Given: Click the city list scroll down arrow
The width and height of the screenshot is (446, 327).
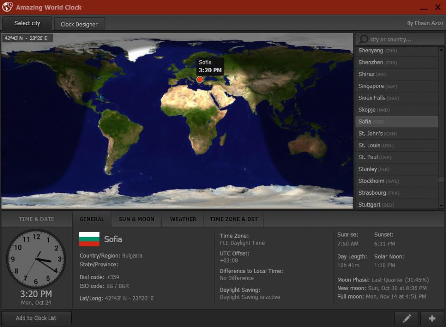Looking at the screenshot, I should [x=441, y=205].
